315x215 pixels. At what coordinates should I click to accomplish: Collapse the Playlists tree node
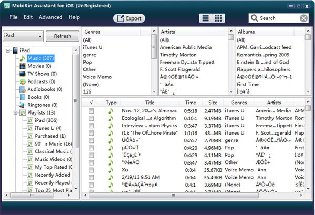pyautogui.click(x=15, y=113)
